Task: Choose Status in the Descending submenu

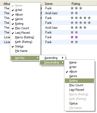Action: (73, 103)
